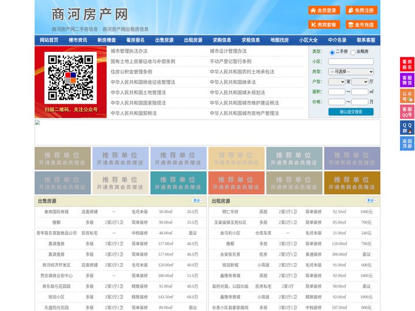Open 永安街东首 rental listing
The height and width of the screenshot is (311, 415).
coord(230,254)
